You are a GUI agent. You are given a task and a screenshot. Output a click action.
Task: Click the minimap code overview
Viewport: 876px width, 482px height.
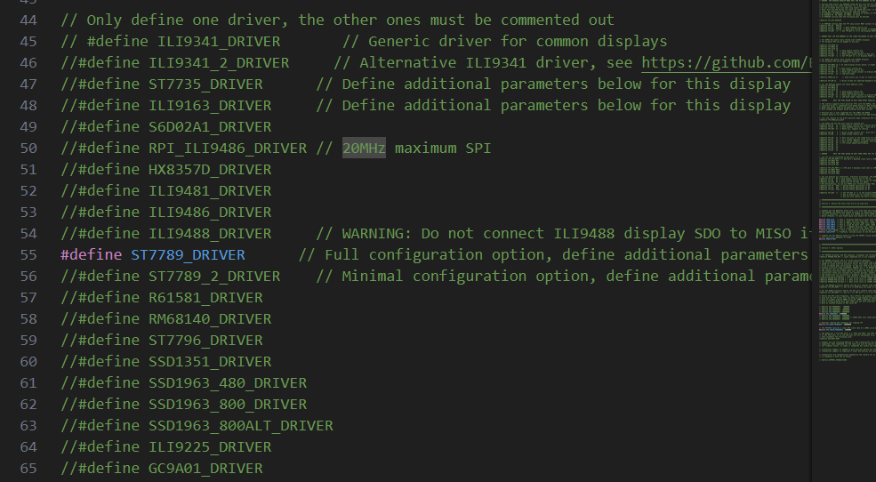click(x=843, y=178)
